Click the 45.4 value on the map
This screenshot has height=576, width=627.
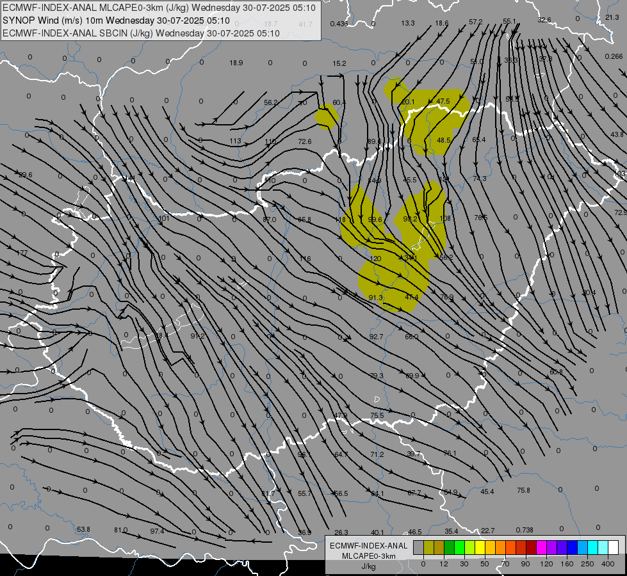click(487, 492)
